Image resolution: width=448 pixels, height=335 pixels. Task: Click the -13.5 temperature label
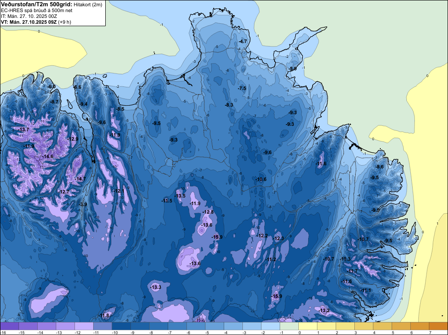[180, 196]
